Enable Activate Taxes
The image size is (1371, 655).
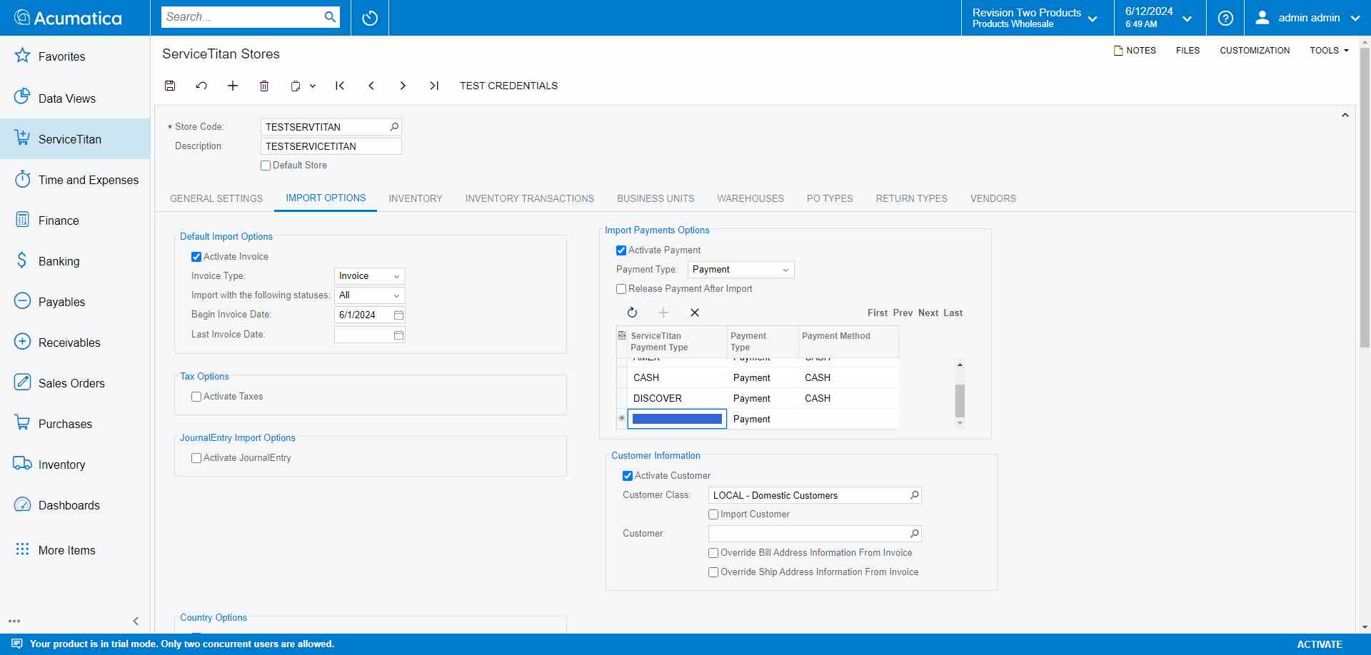(196, 397)
